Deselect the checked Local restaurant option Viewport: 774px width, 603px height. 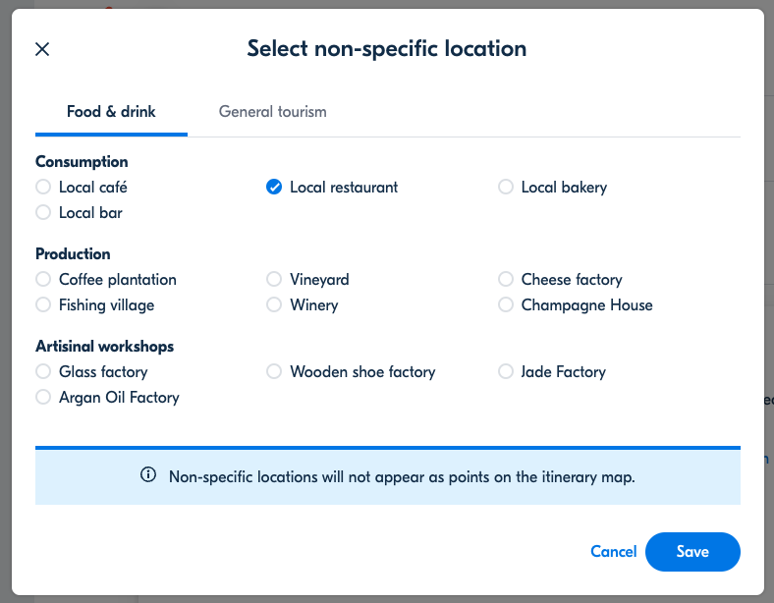click(x=274, y=187)
